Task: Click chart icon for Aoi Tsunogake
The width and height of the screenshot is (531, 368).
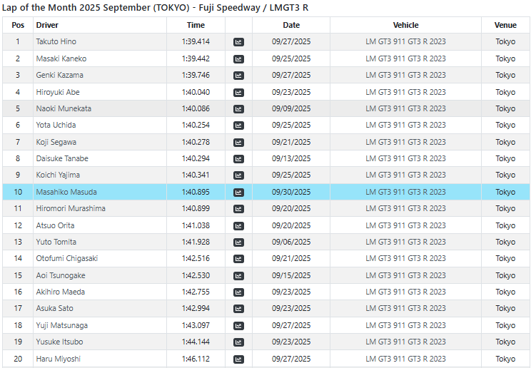Action: (x=238, y=275)
